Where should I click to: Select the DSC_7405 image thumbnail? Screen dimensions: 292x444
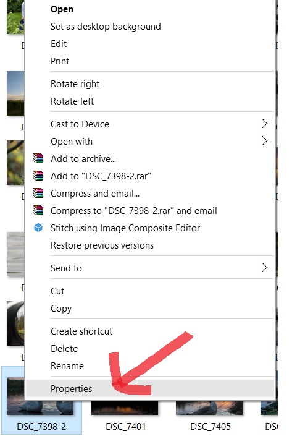point(209,408)
